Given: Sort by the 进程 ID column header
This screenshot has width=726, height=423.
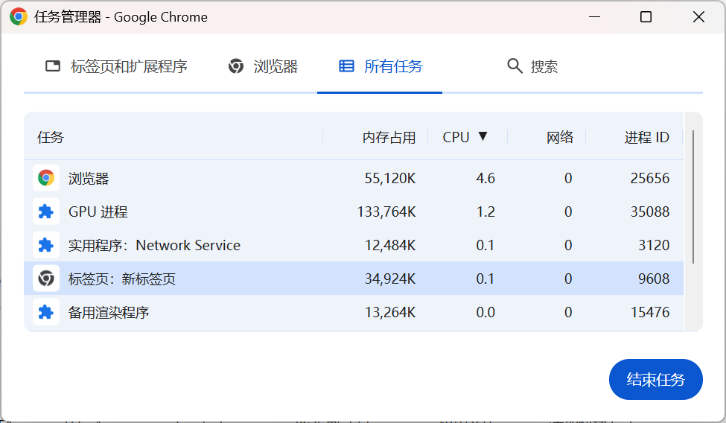Looking at the screenshot, I should coord(647,137).
